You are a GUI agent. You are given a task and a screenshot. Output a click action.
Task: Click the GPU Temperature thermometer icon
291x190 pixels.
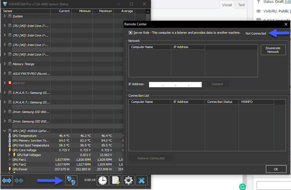(10, 135)
